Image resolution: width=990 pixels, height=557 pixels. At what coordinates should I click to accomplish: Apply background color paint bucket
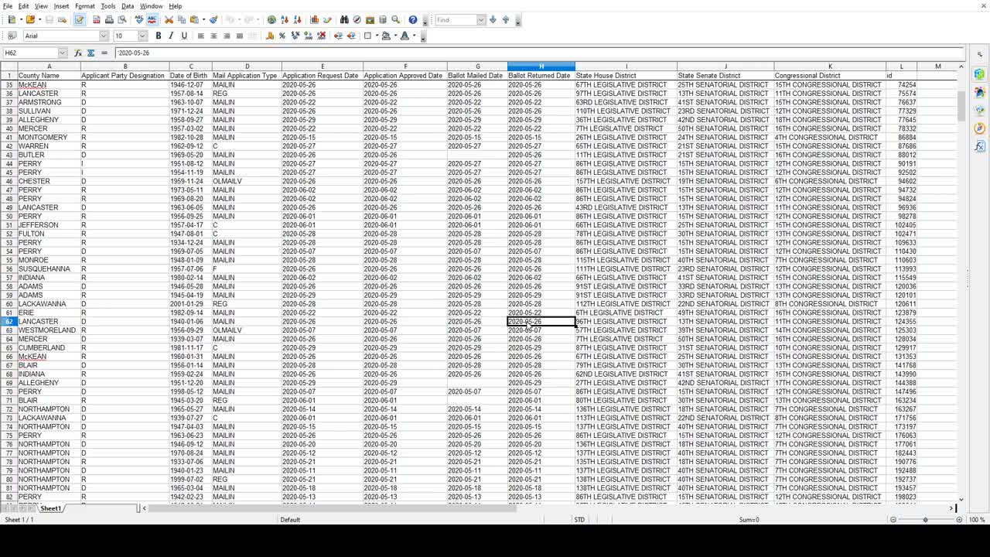pos(386,36)
